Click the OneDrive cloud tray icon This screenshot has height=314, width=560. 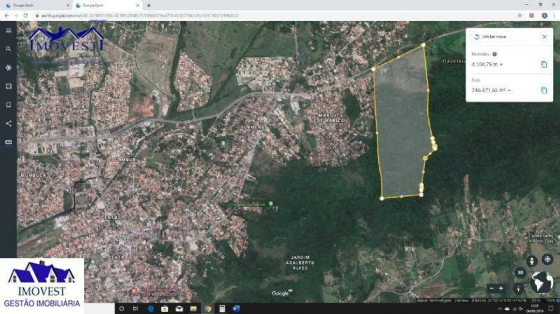point(507,309)
